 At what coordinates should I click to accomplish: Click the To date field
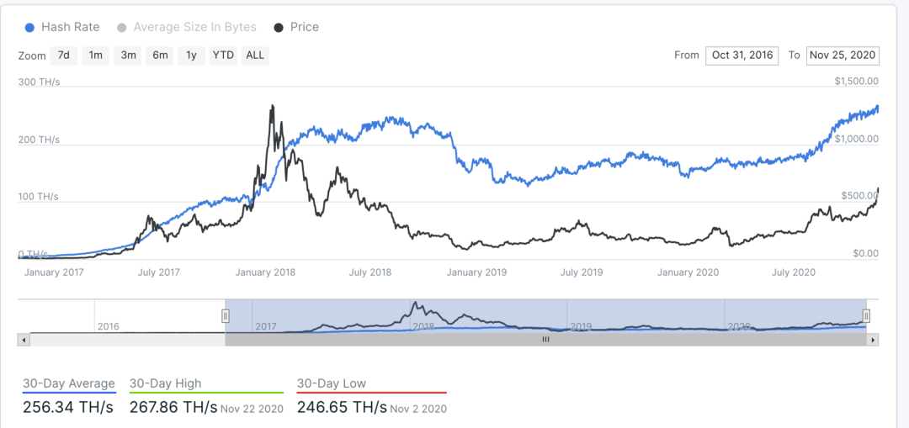tap(843, 55)
